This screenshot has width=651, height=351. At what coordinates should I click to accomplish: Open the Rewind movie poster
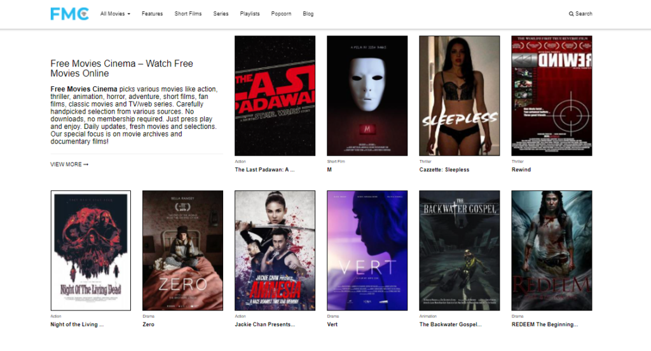pos(552,96)
